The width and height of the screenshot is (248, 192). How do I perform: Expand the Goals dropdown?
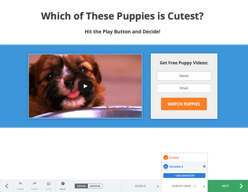tap(147, 186)
